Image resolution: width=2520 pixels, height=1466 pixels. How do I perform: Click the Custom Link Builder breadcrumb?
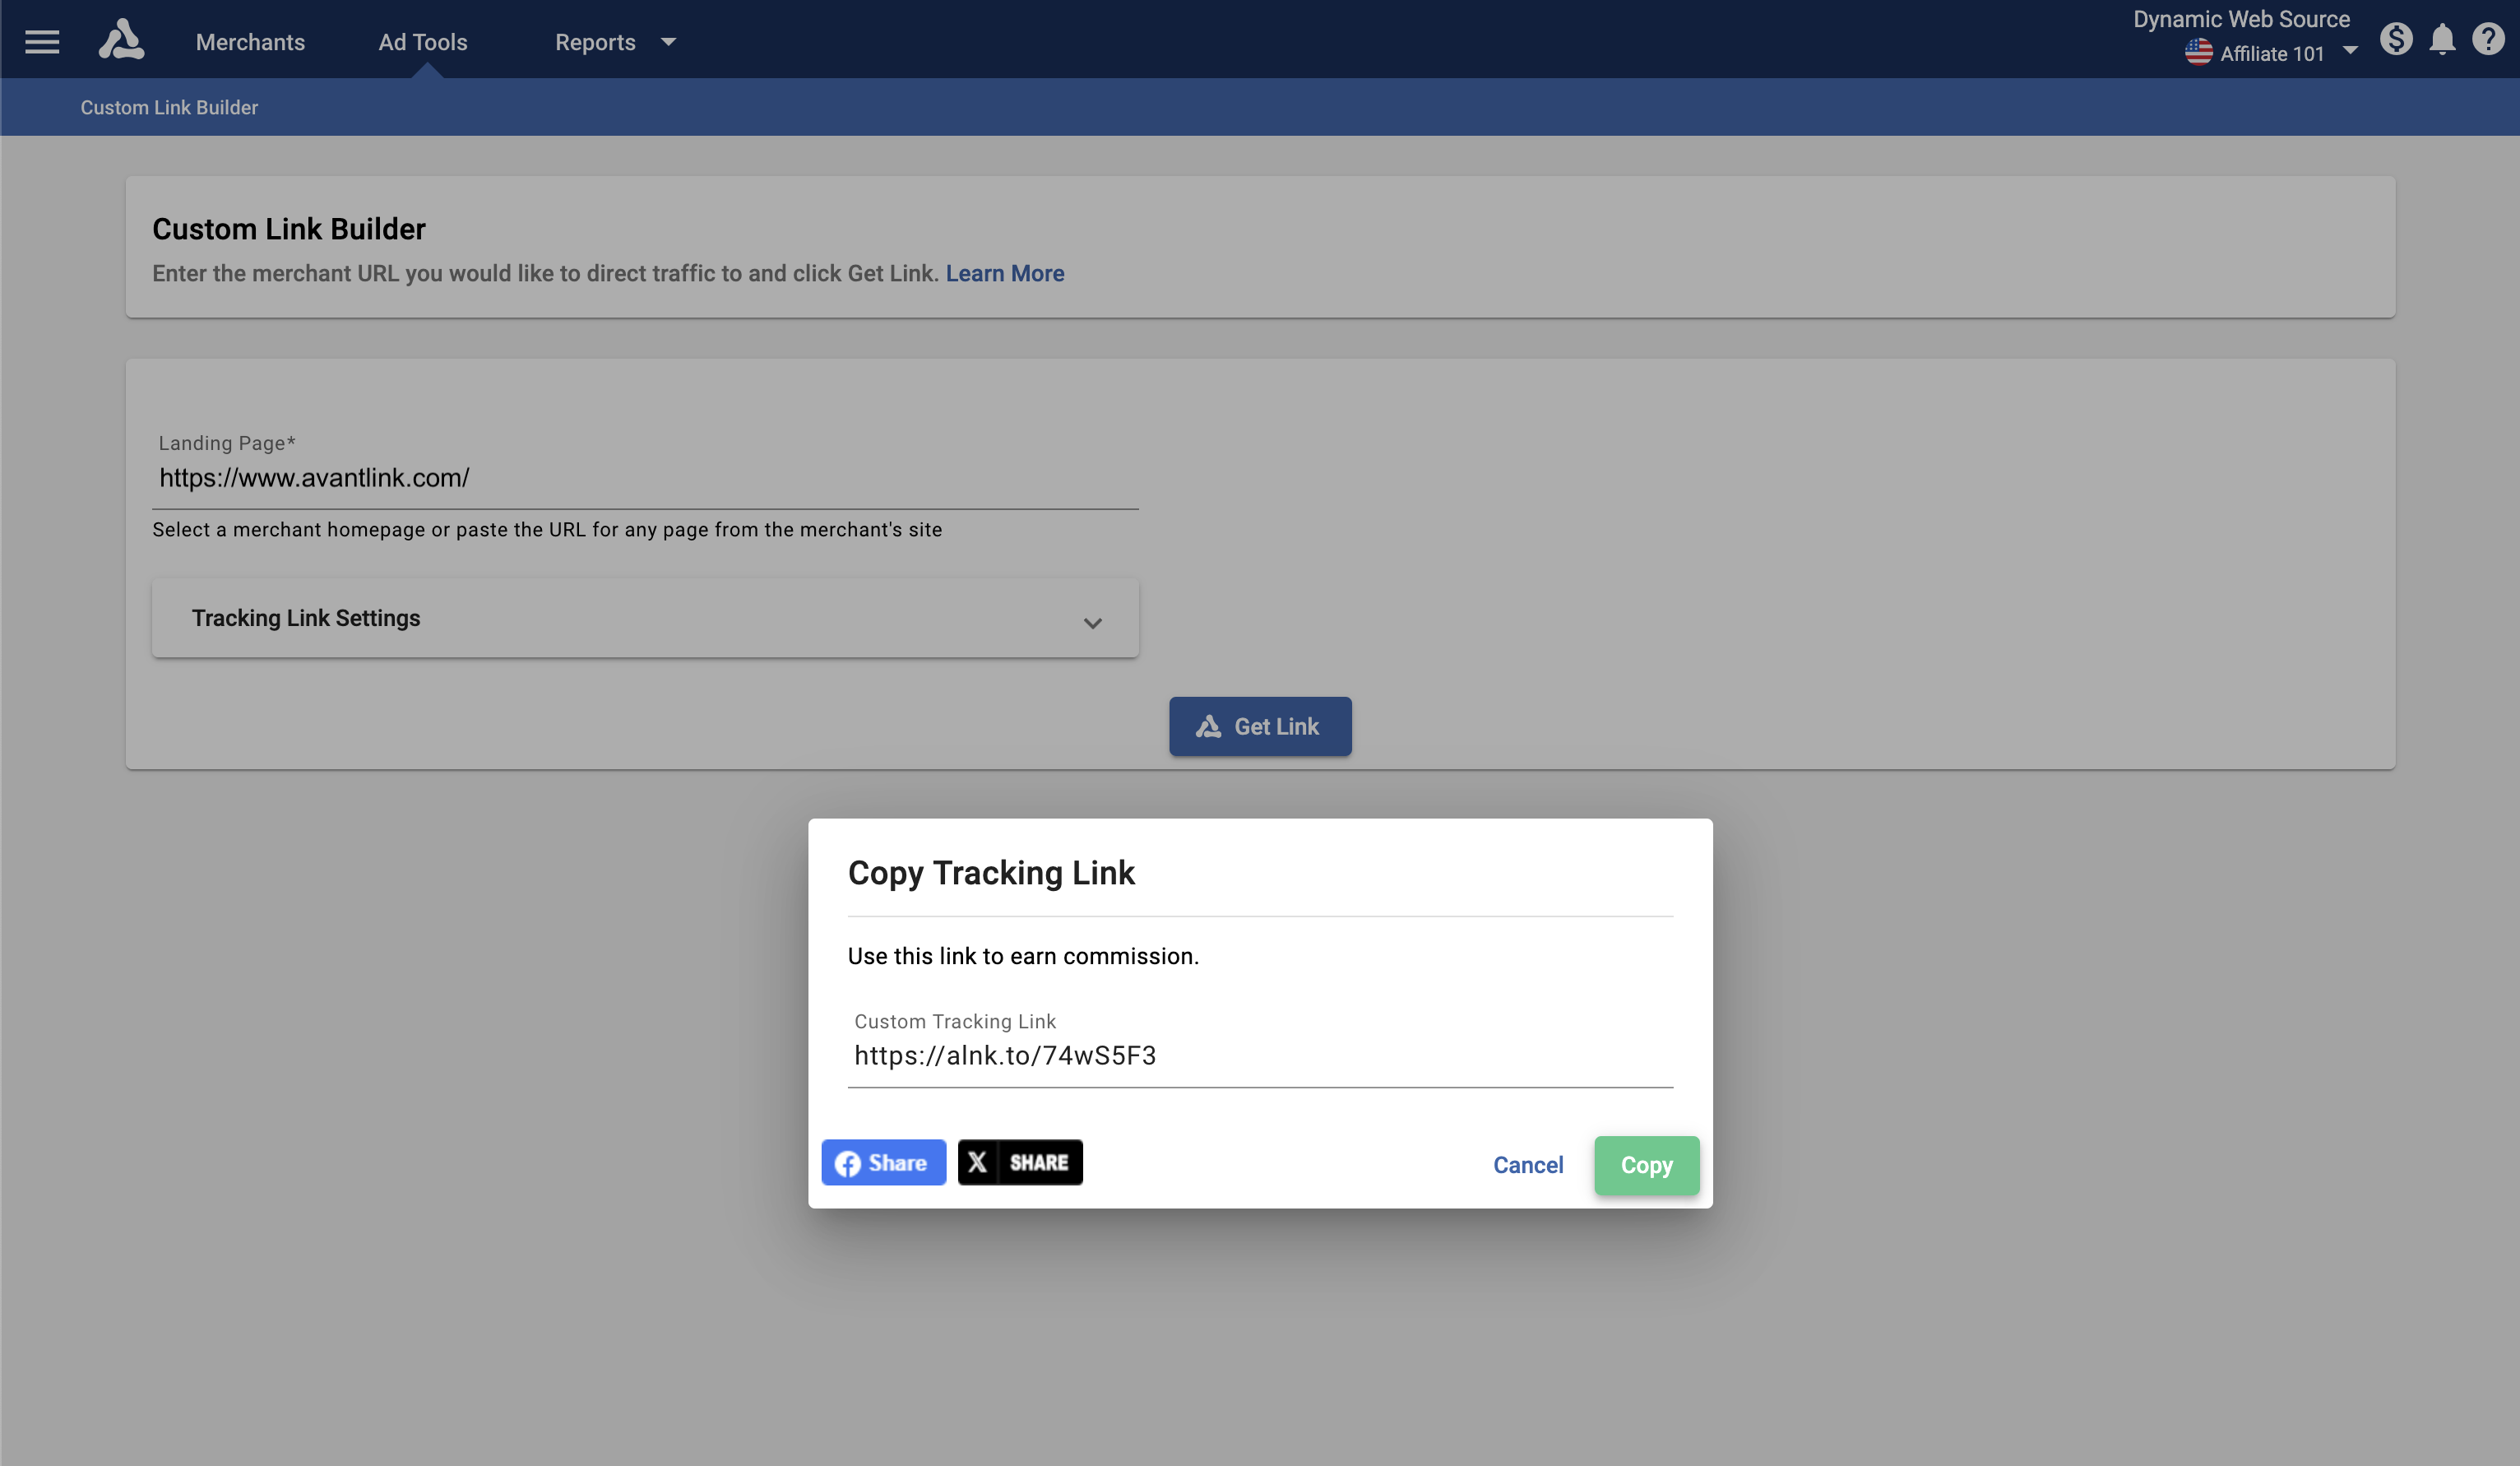pyautogui.click(x=169, y=107)
